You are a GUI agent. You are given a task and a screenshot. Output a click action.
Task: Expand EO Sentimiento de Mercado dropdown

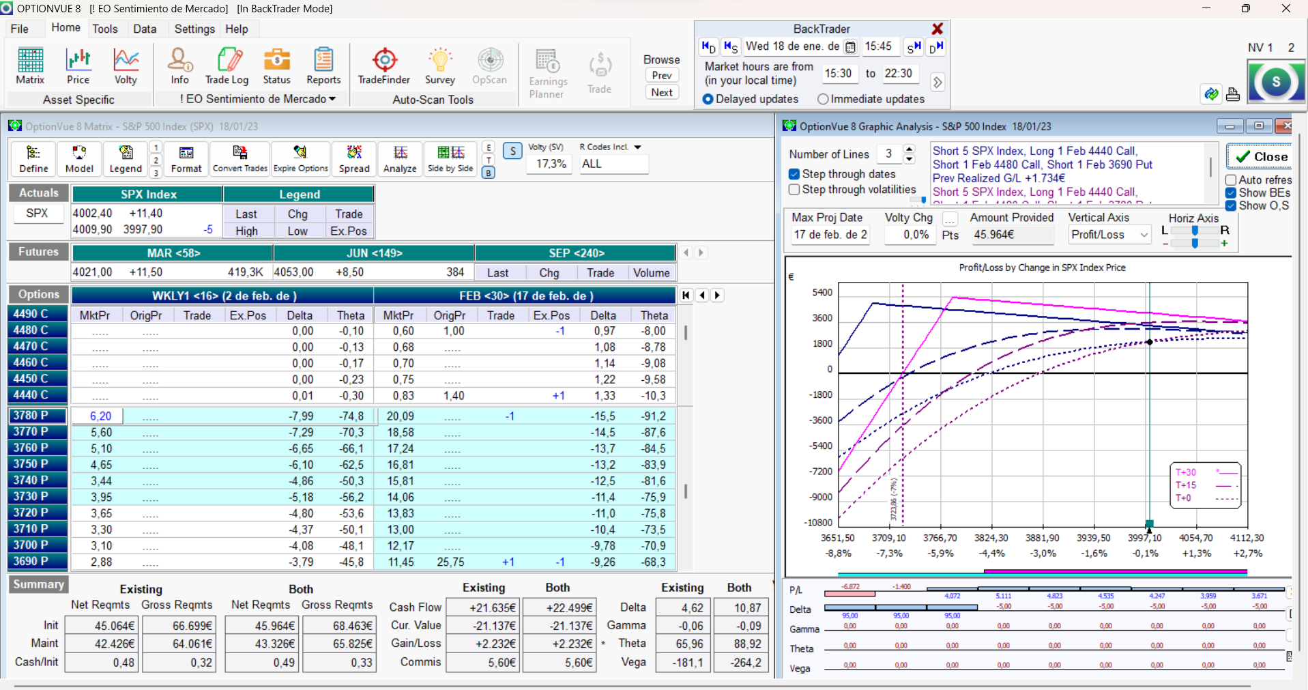coord(332,99)
